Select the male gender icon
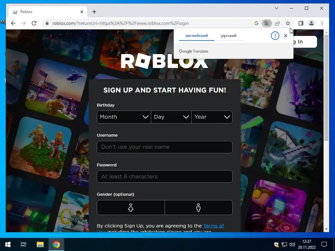This screenshot has height=251, width=335. 199,208
